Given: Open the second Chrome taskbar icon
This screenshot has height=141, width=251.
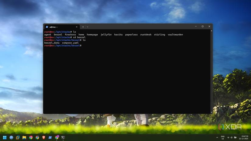Looking at the screenshot, I should click(37, 137).
